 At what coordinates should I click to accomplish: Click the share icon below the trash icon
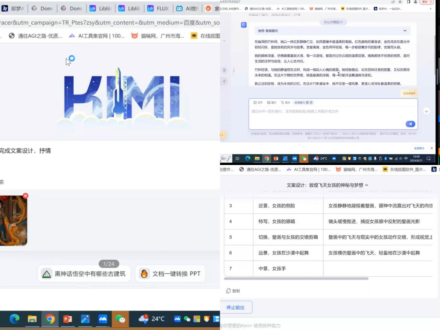tap(224, 81)
